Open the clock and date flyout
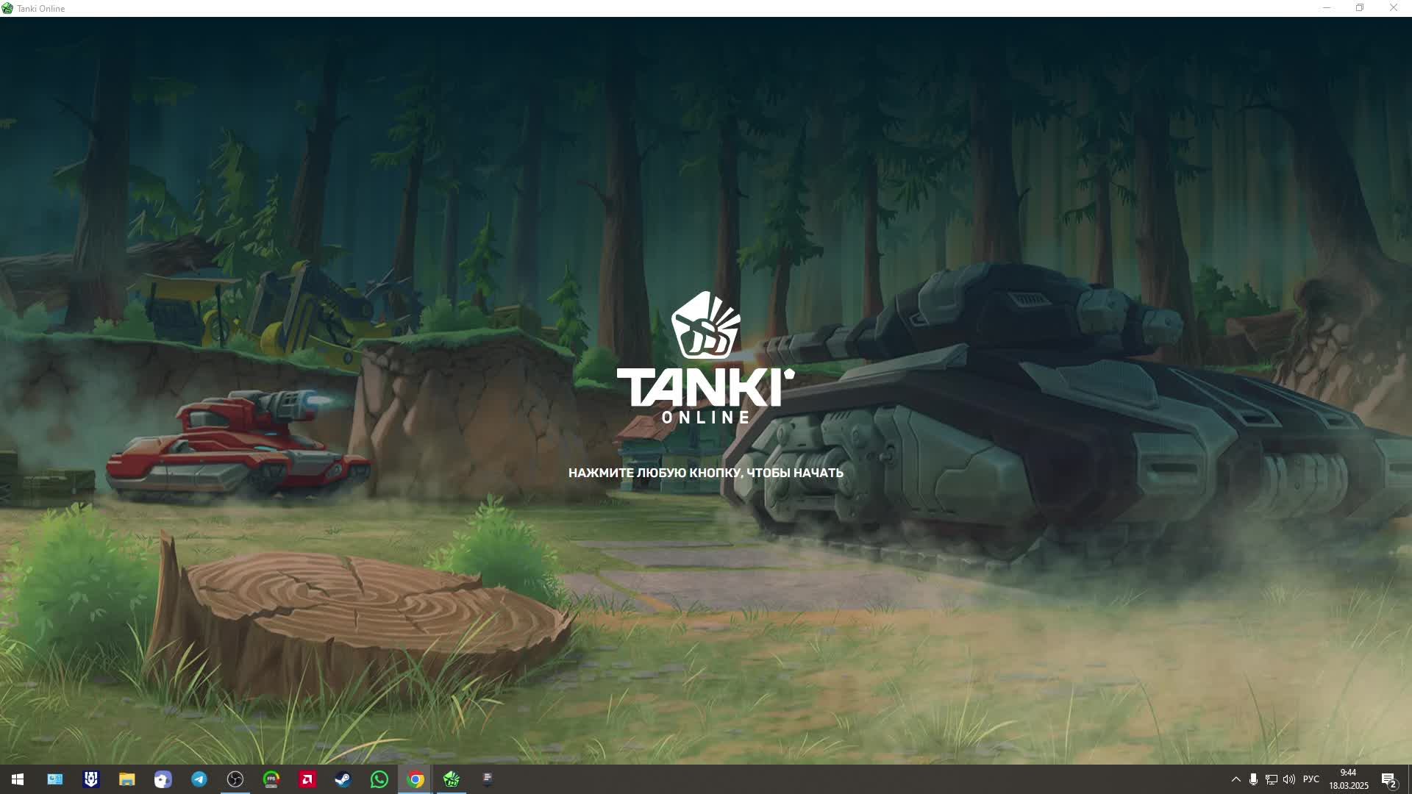Viewport: 1412px width, 794px height. pyautogui.click(x=1348, y=779)
